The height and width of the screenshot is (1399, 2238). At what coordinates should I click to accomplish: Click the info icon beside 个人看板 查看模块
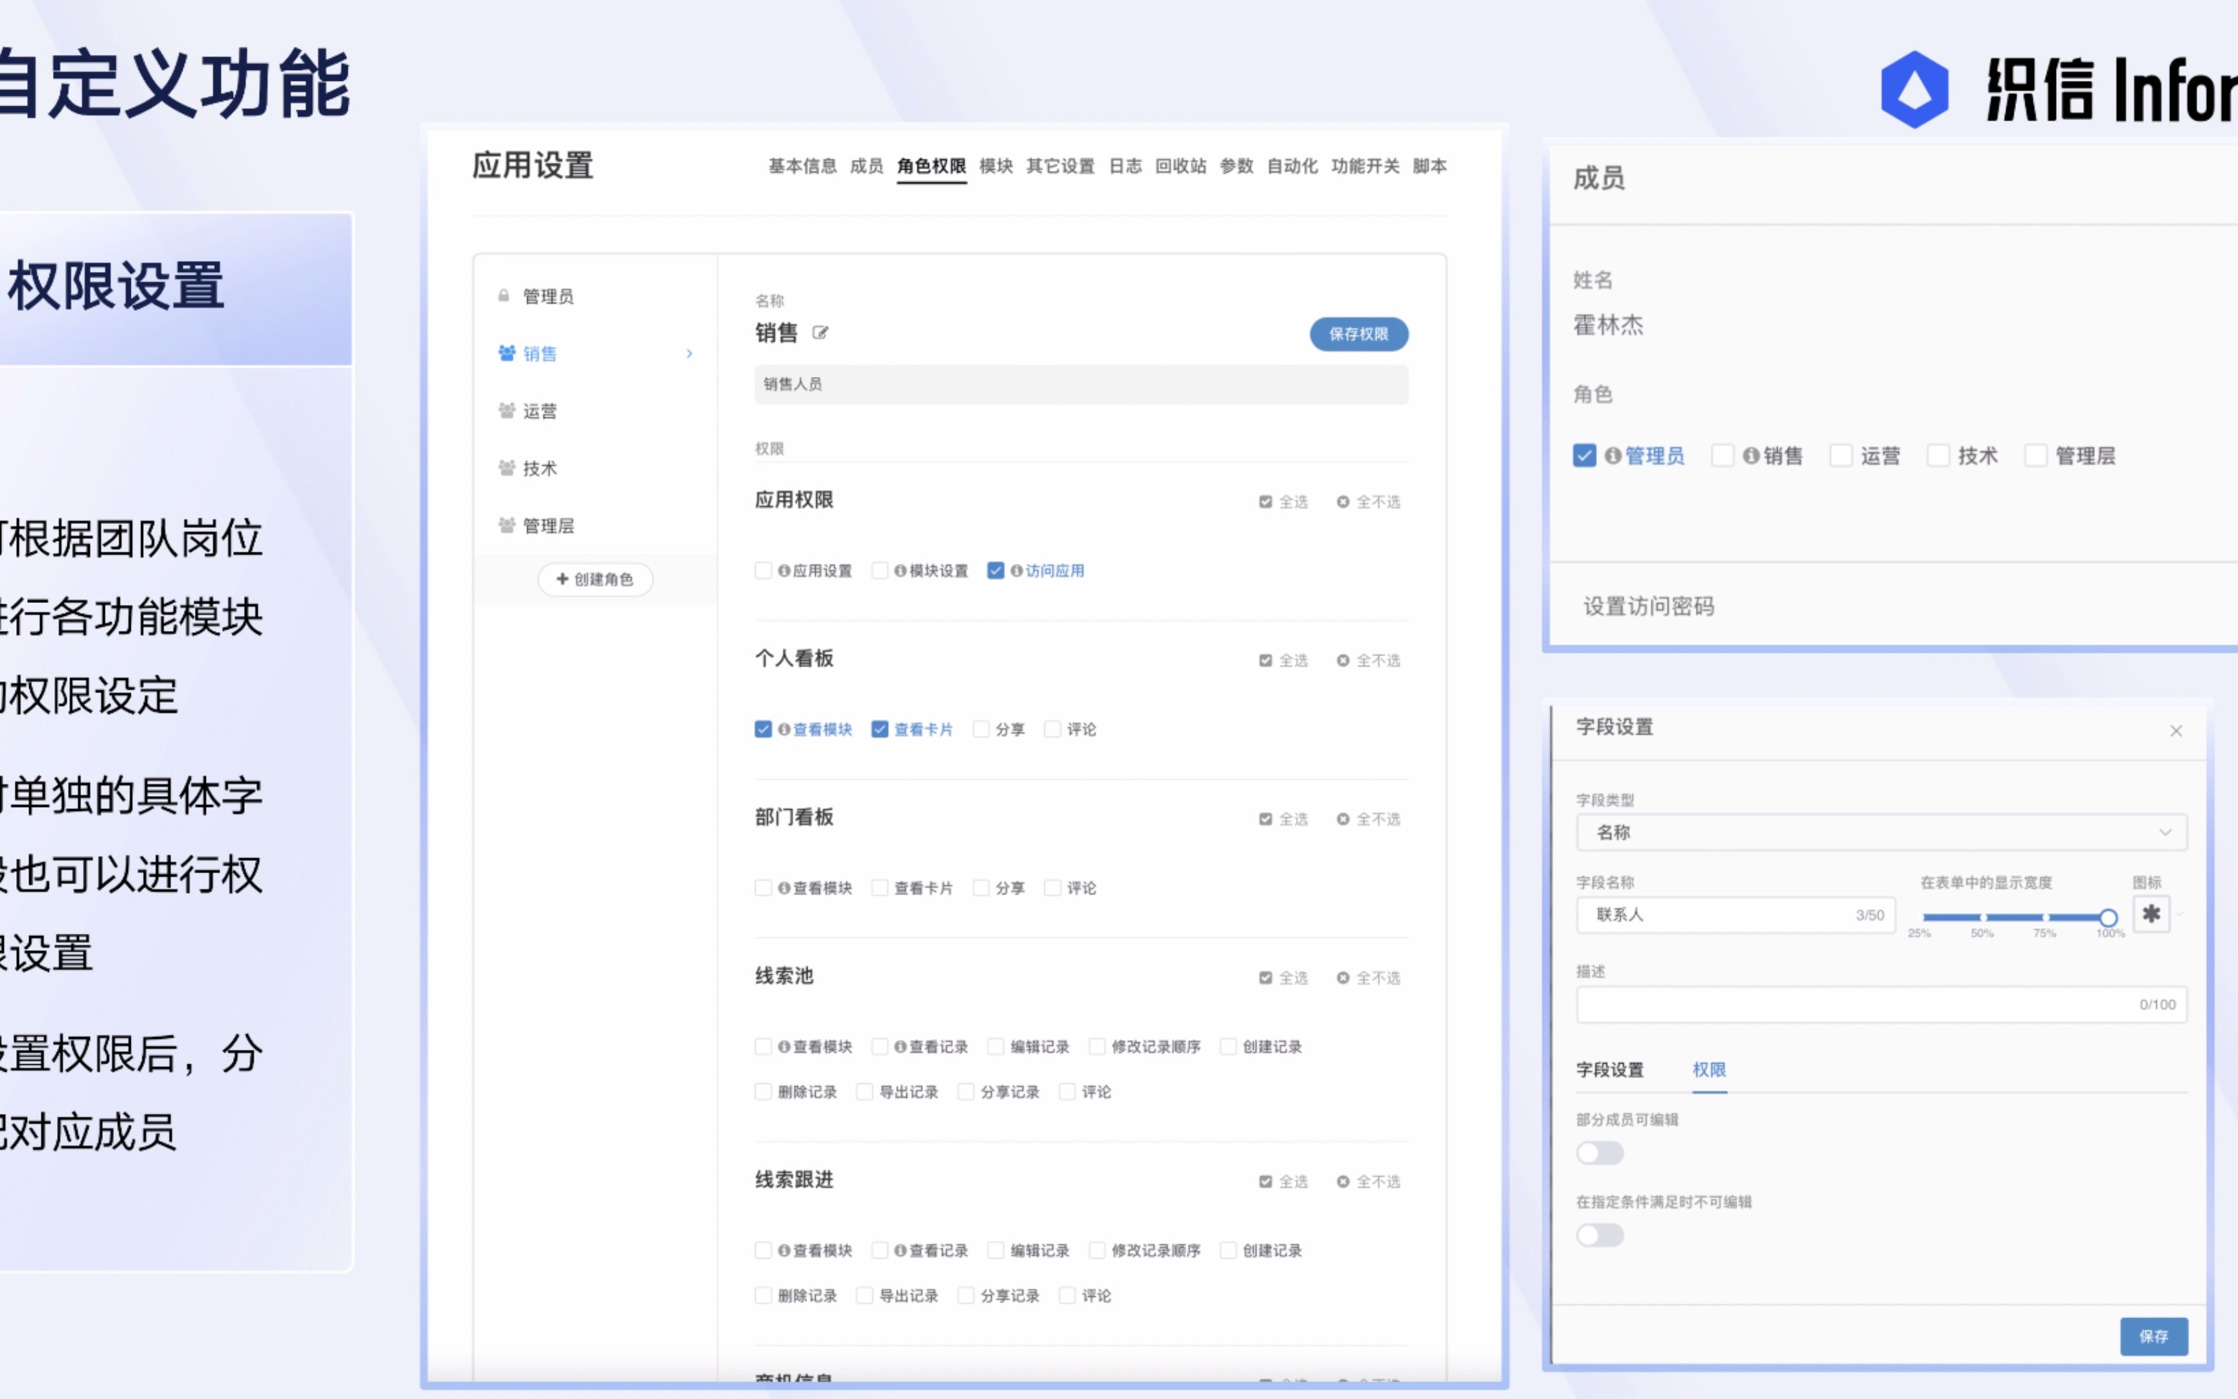point(784,729)
